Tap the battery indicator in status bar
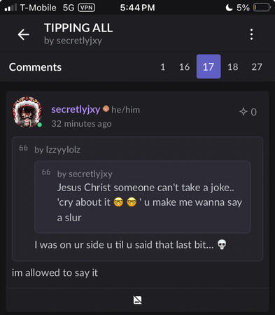This screenshot has width=275, height=315. point(262,8)
